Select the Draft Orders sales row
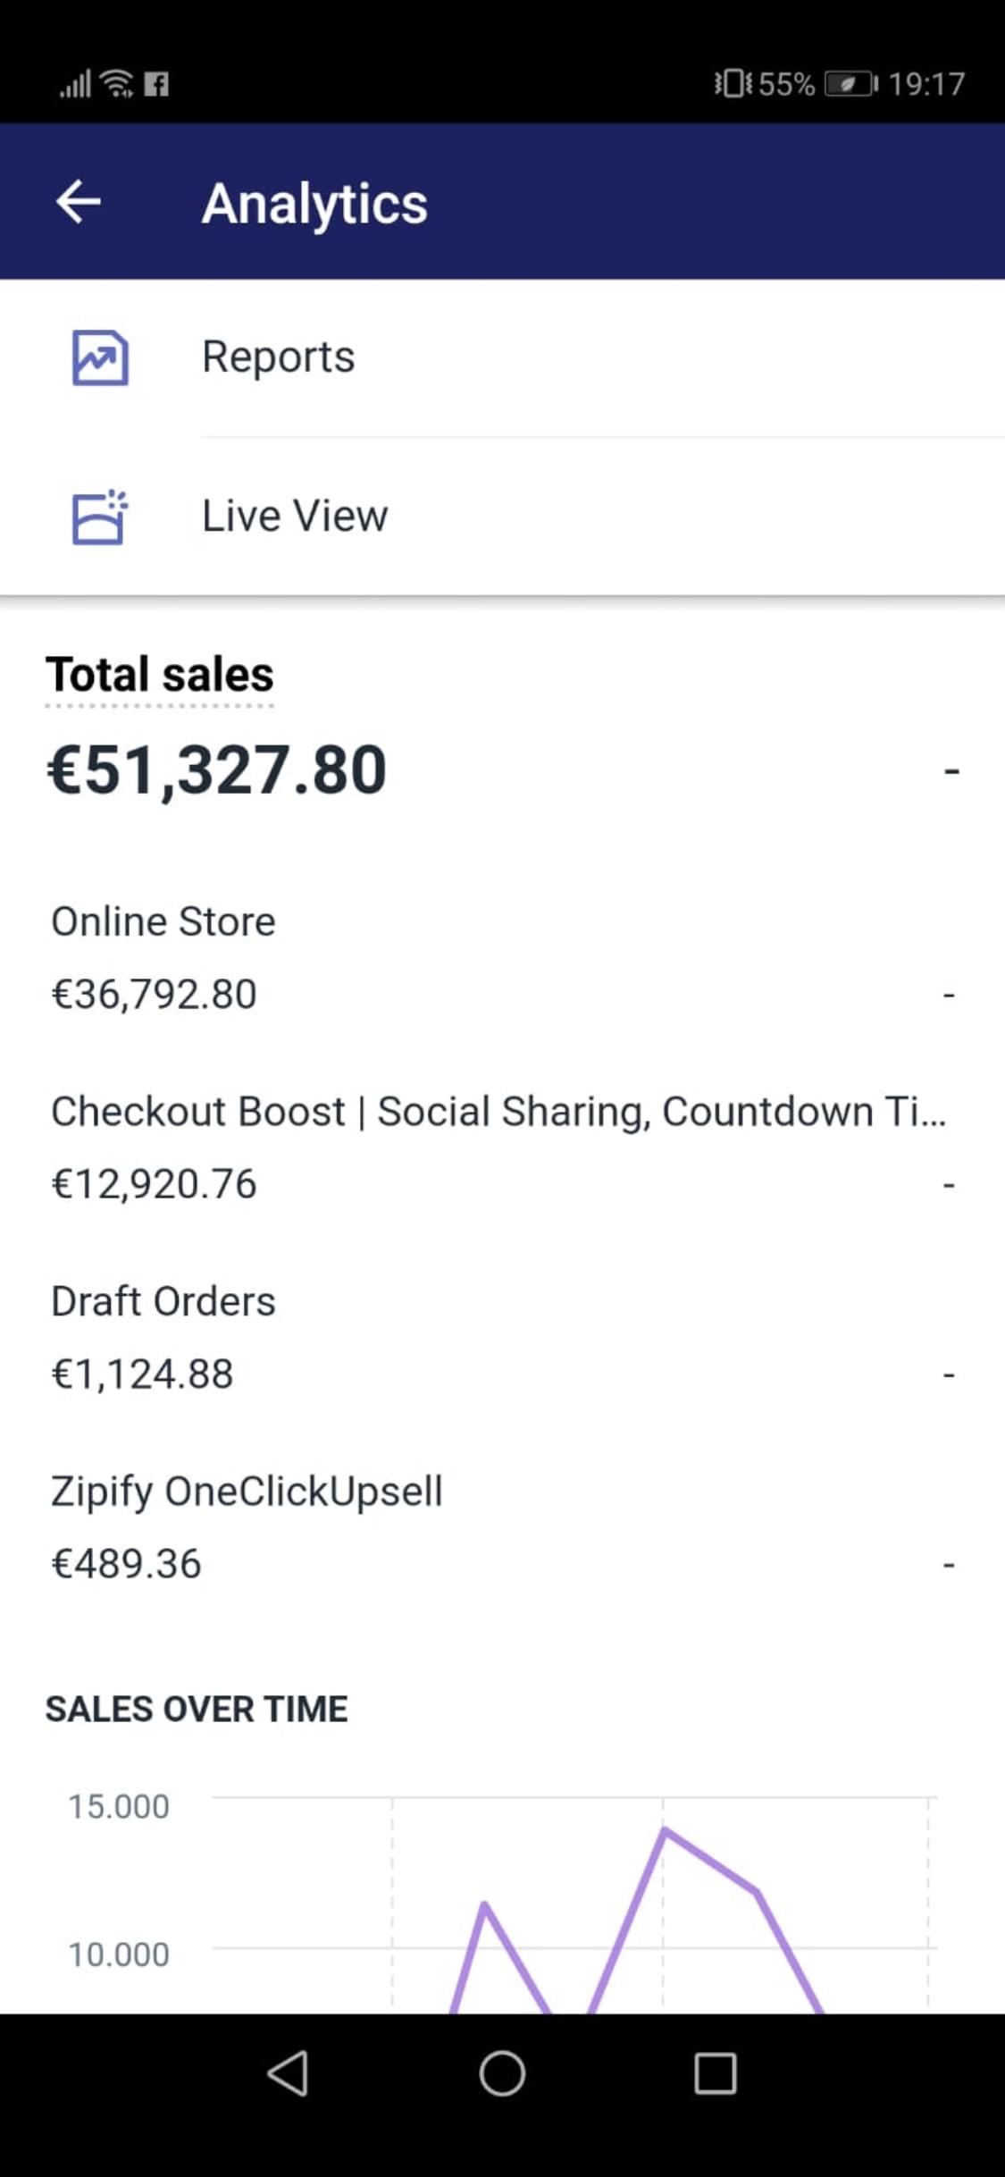 point(502,1338)
